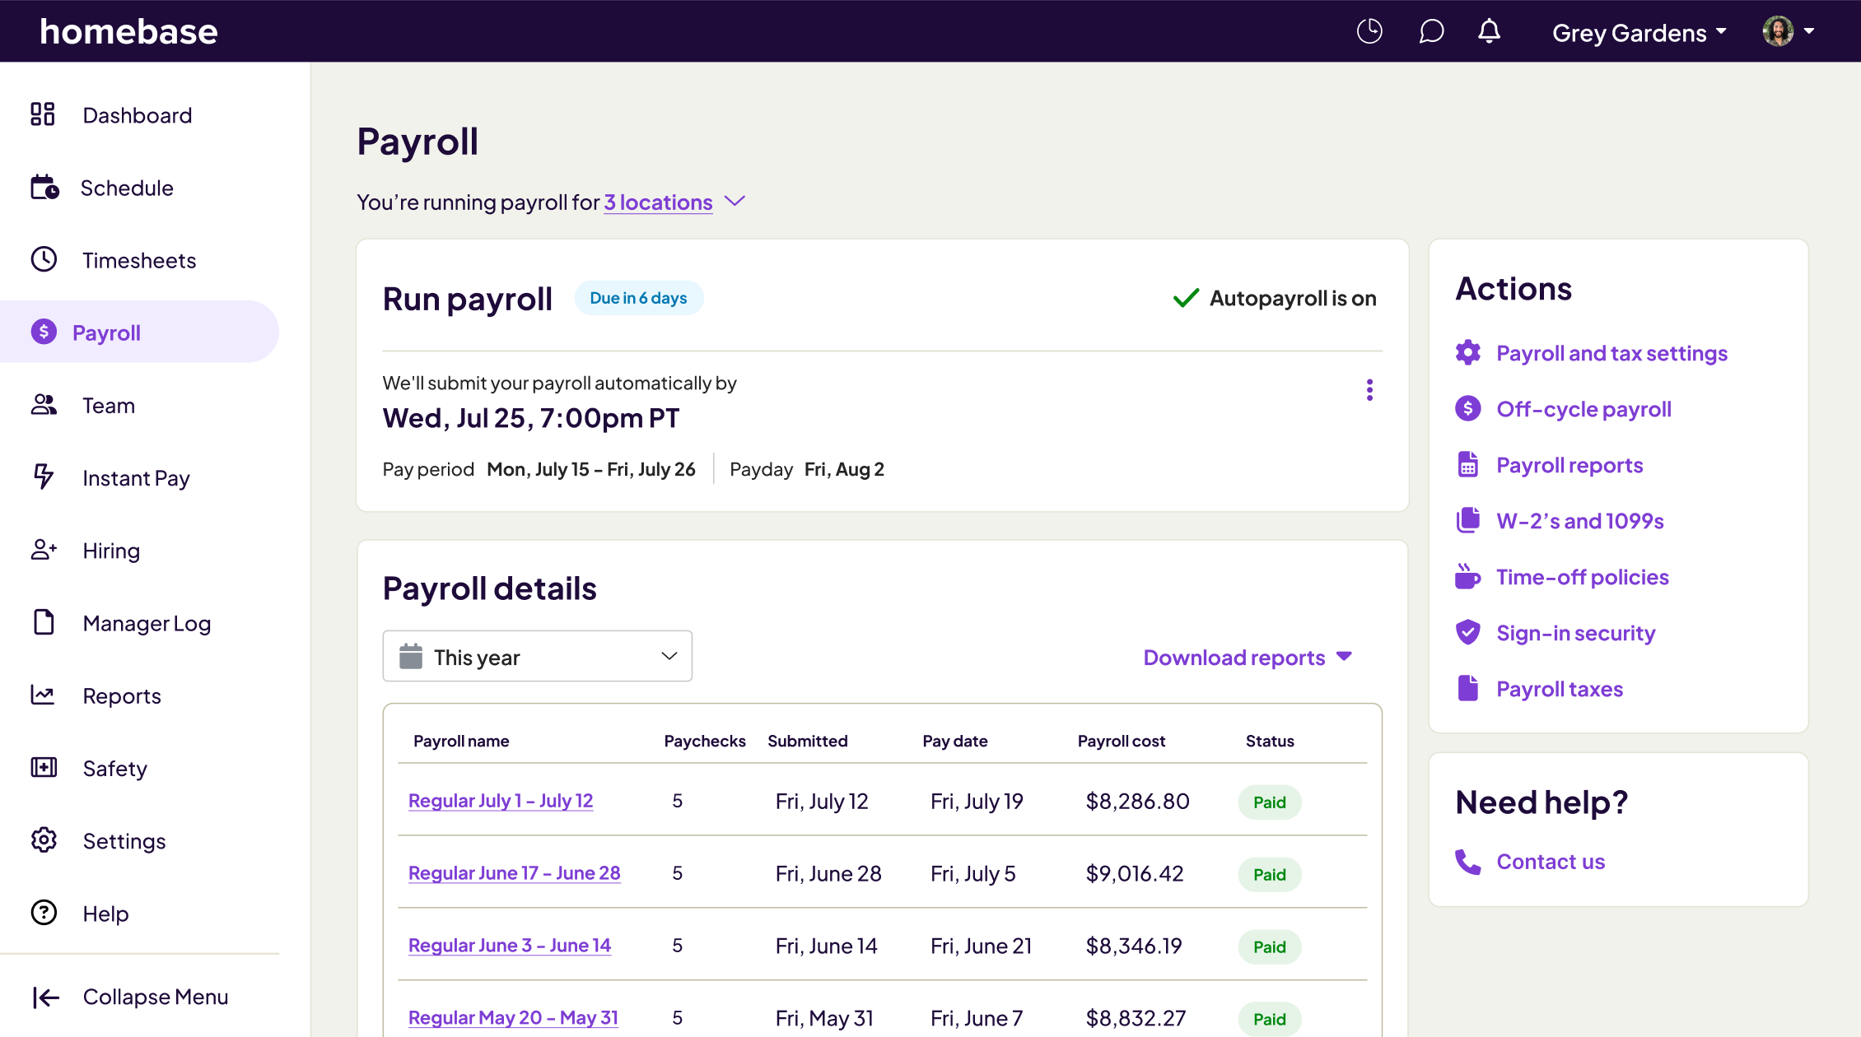Open Schedule from the sidebar menu
Viewport: 1861px width, 1037px height.
(127, 188)
